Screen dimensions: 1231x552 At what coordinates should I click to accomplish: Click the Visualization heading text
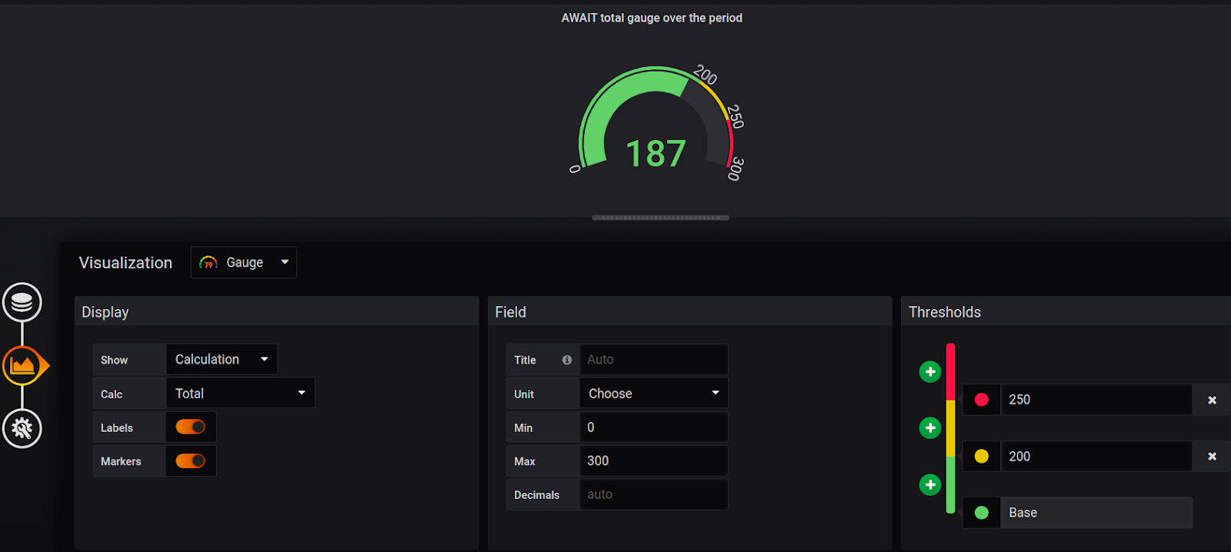click(125, 263)
